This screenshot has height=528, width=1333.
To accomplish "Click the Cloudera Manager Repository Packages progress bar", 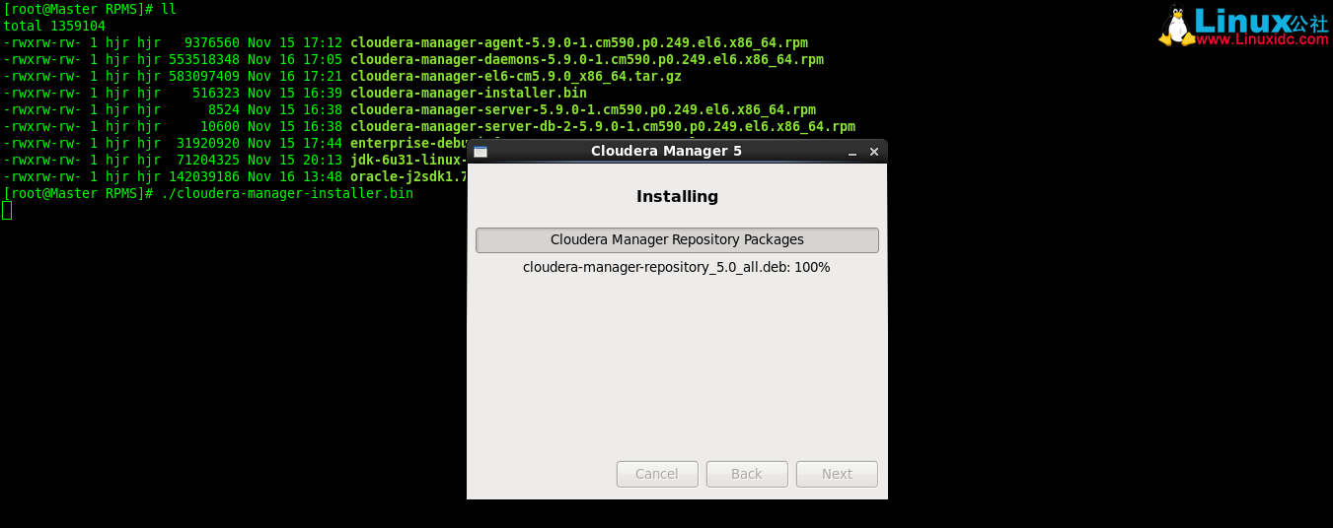I will pyautogui.click(x=677, y=240).
